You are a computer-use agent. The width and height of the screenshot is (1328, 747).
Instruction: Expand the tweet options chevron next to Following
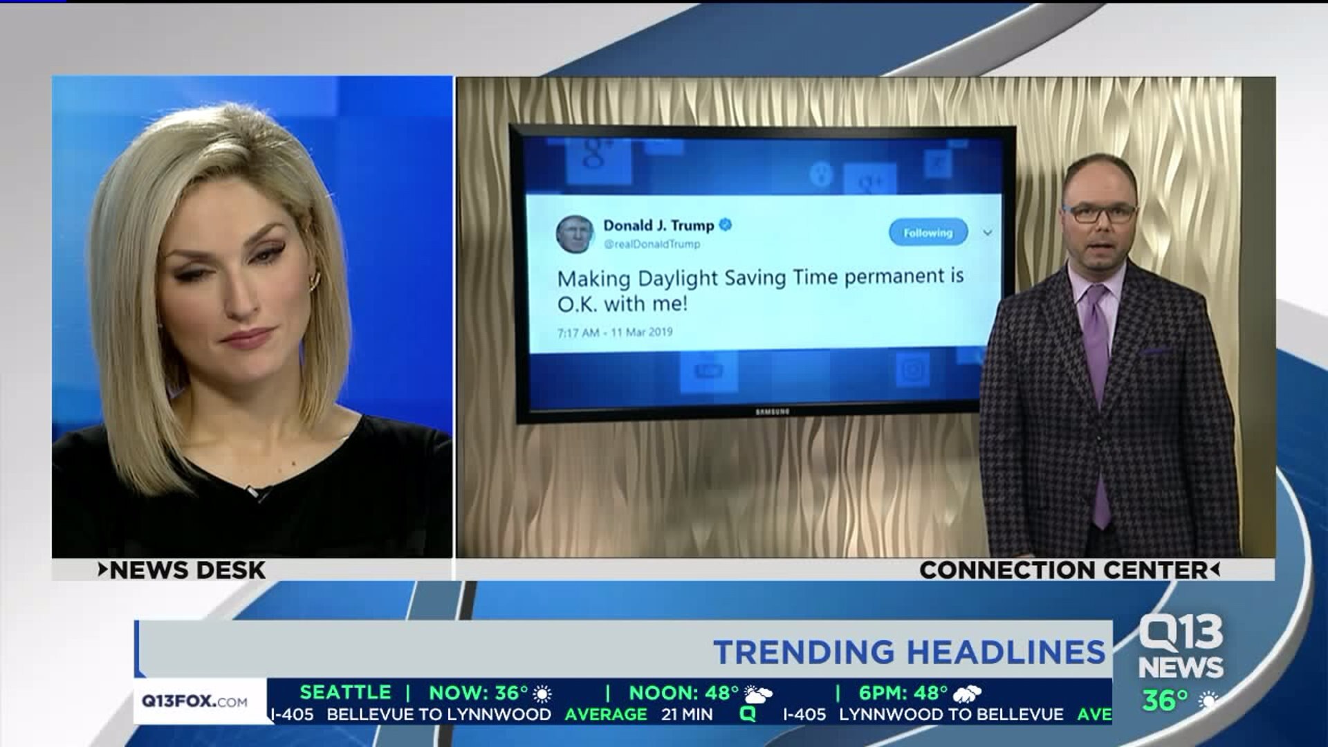click(x=988, y=233)
